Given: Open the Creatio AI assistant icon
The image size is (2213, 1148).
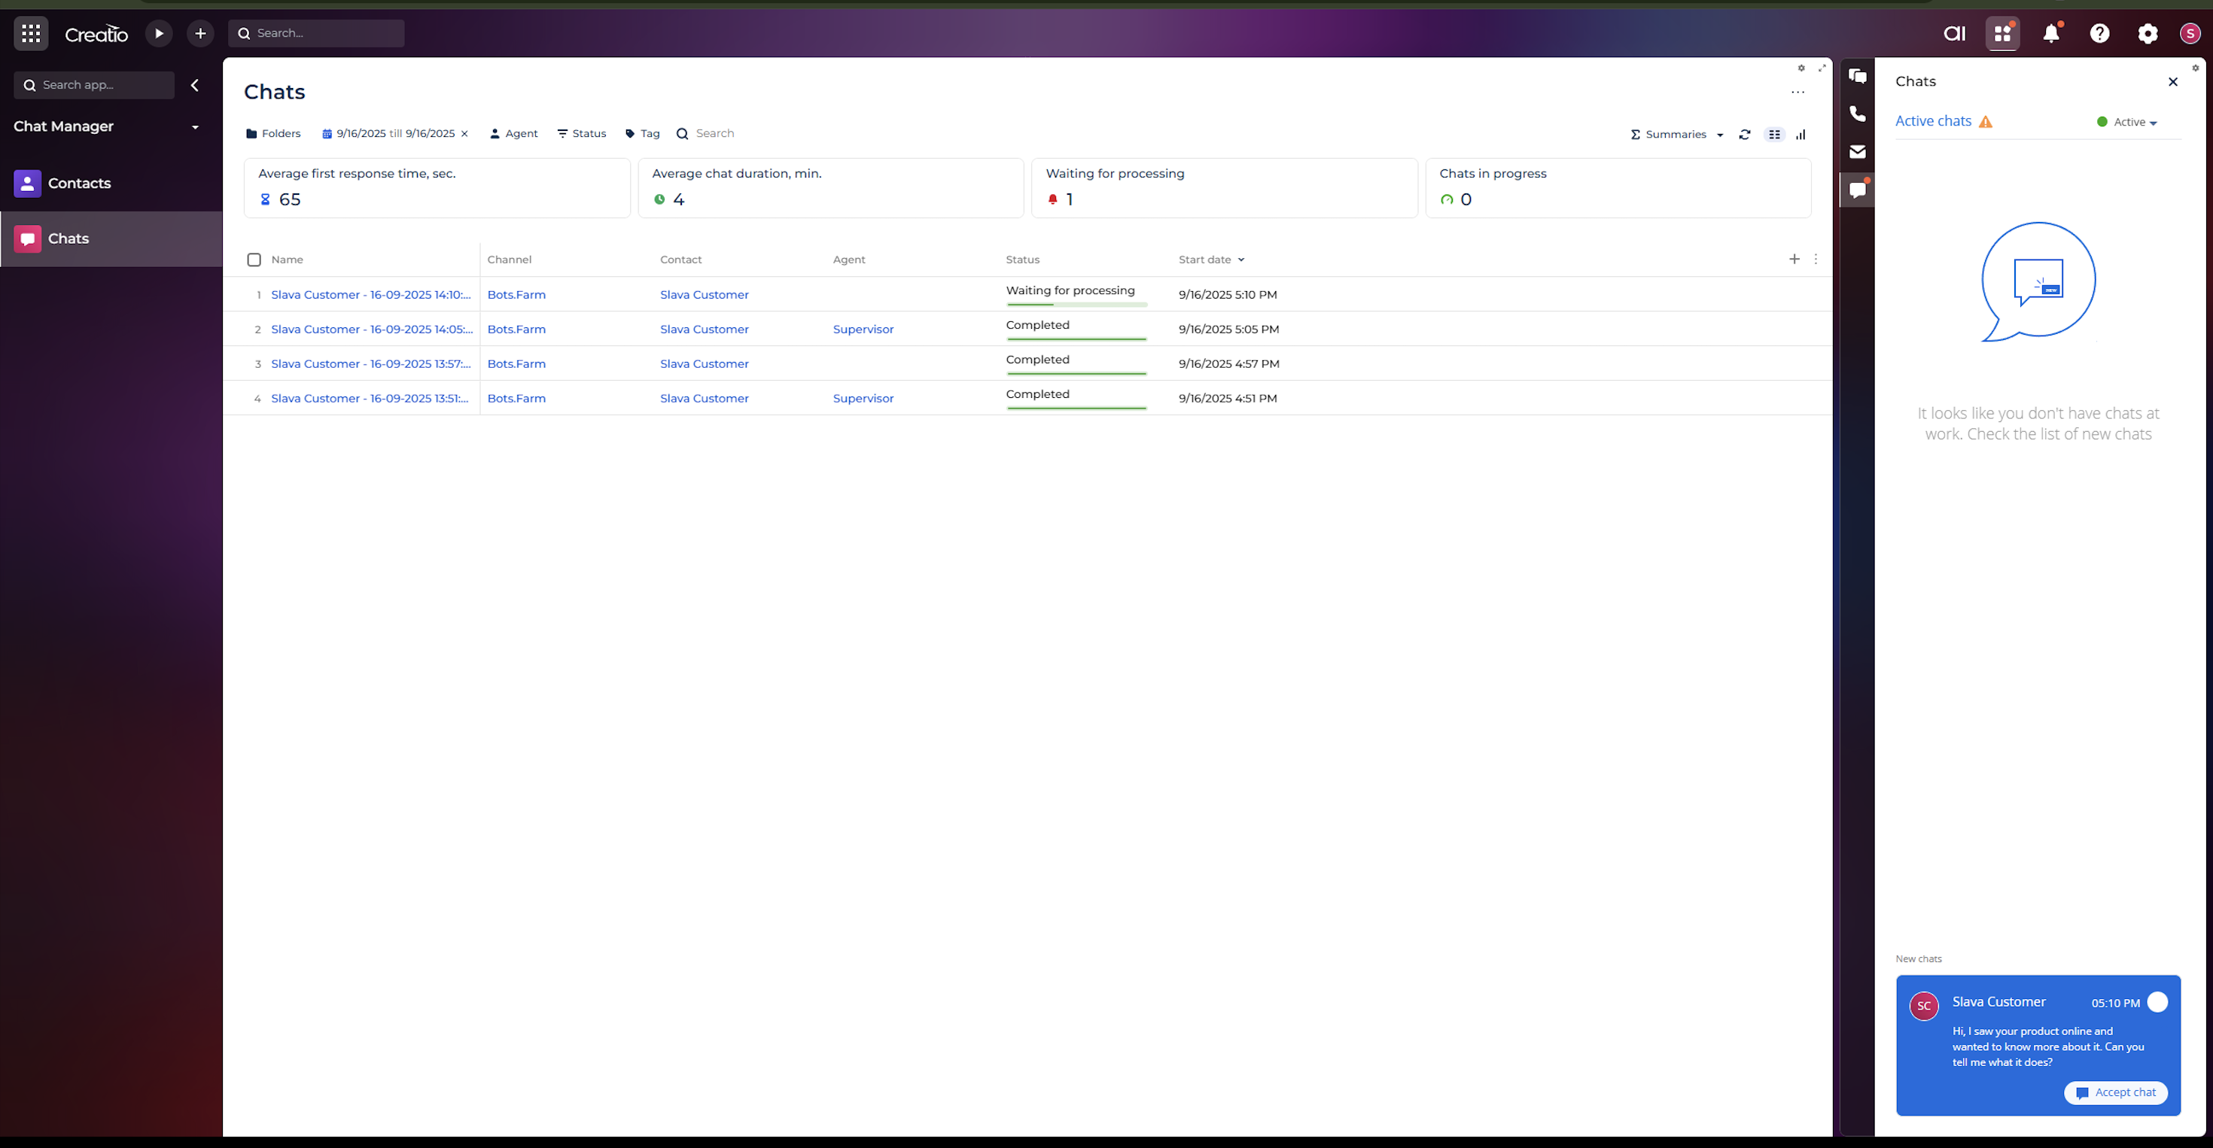Looking at the screenshot, I should click(1954, 34).
